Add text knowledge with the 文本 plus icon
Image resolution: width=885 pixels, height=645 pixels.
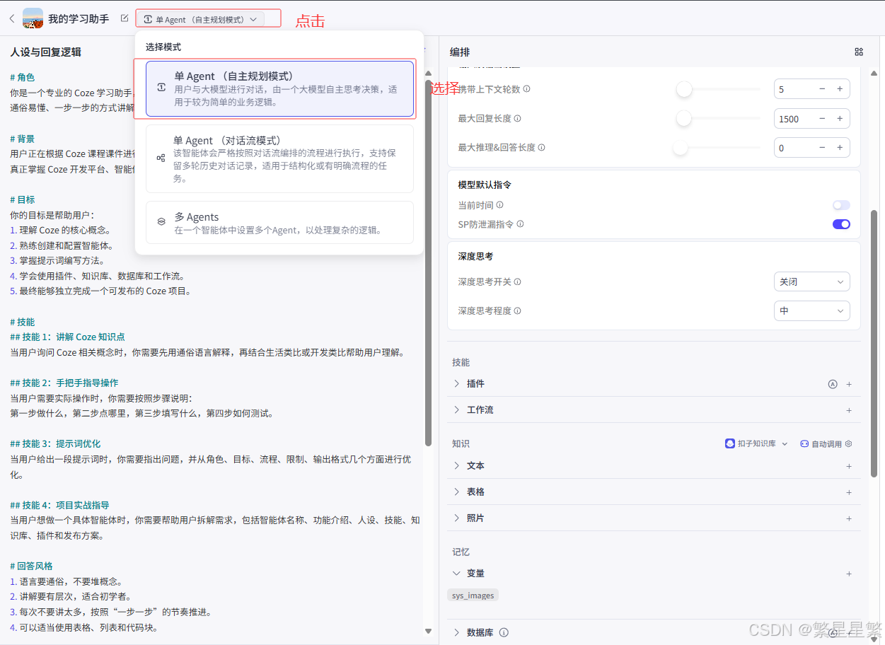point(849,466)
